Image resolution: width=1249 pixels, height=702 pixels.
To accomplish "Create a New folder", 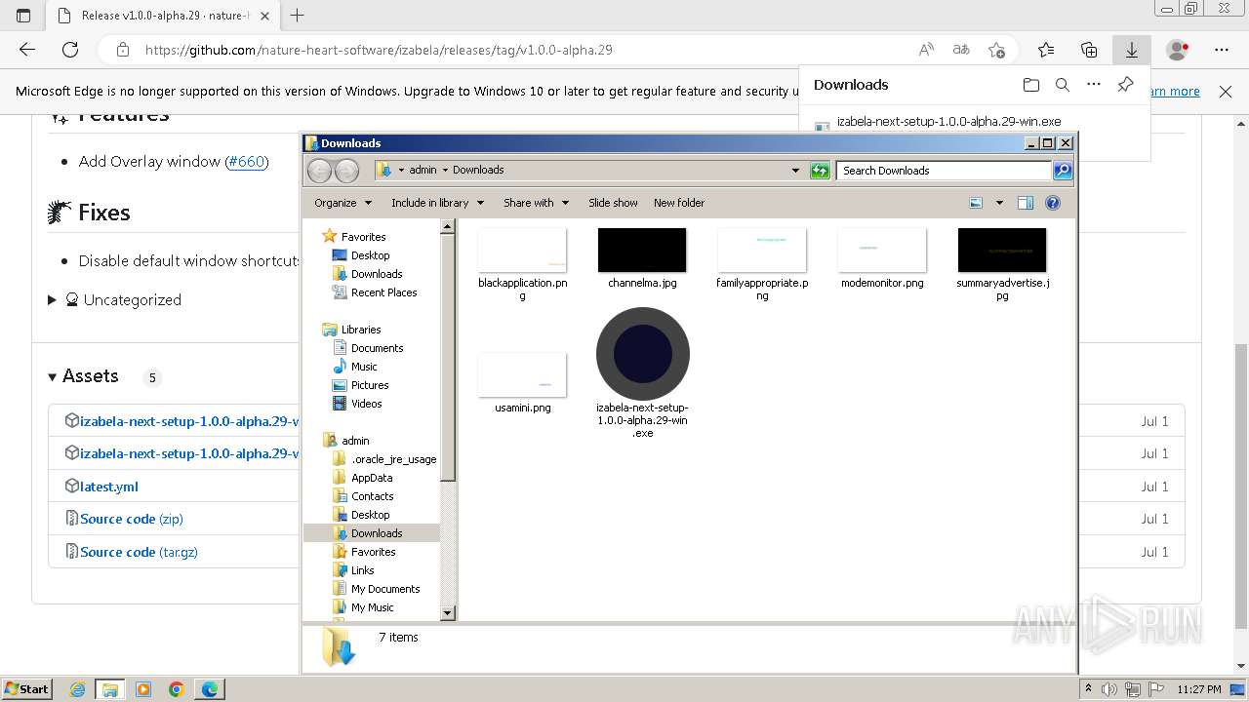I will (679, 203).
